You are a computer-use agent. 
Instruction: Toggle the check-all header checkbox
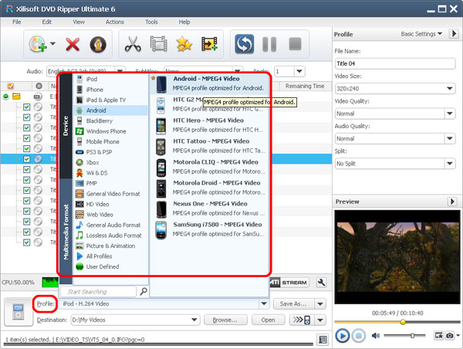(11, 86)
